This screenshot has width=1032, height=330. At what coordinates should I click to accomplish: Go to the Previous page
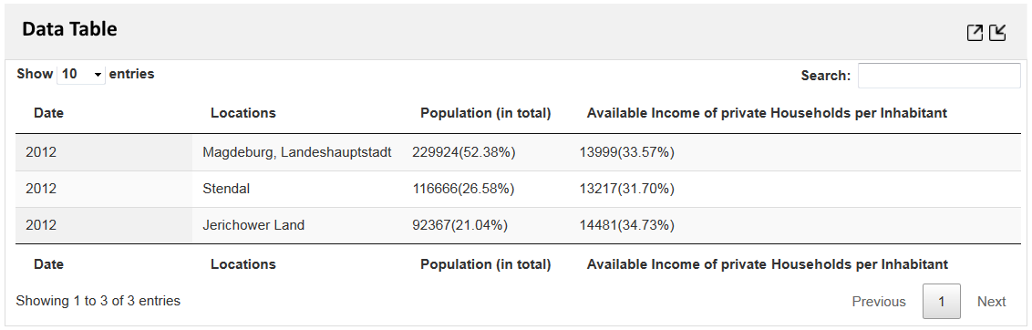[x=879, y=302]
